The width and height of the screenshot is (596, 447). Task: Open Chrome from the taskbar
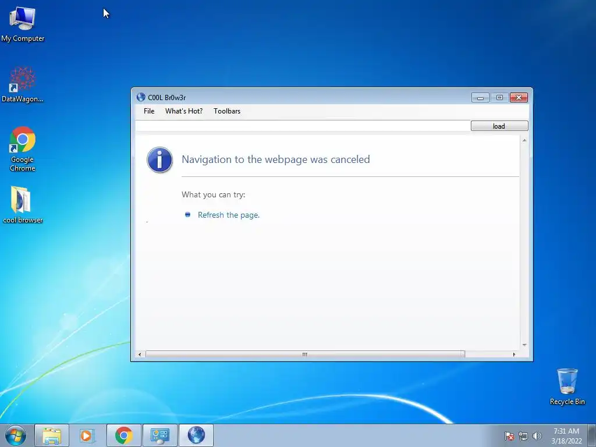coord(123,435)
